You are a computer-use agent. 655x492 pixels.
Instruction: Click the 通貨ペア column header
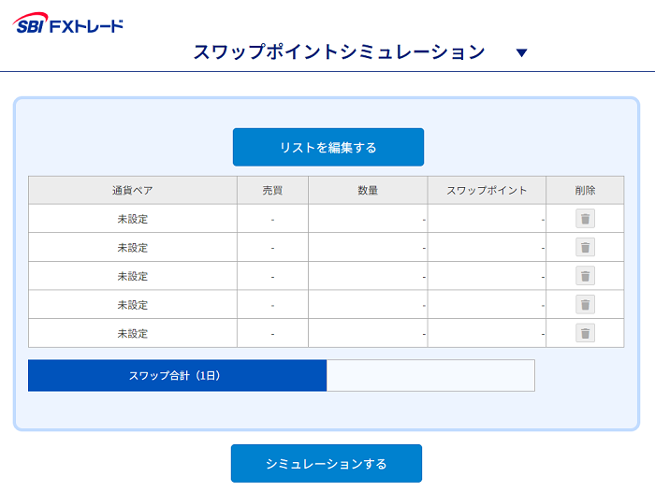point(133,191)
